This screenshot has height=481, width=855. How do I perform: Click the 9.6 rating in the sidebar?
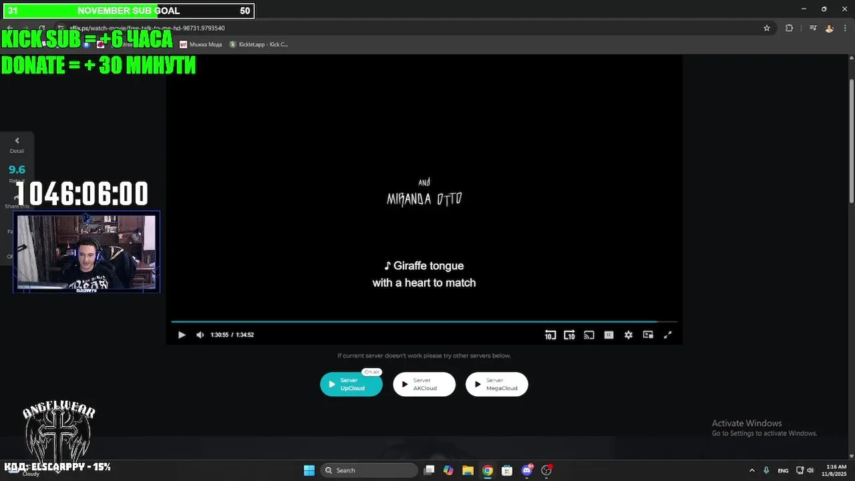17,170
